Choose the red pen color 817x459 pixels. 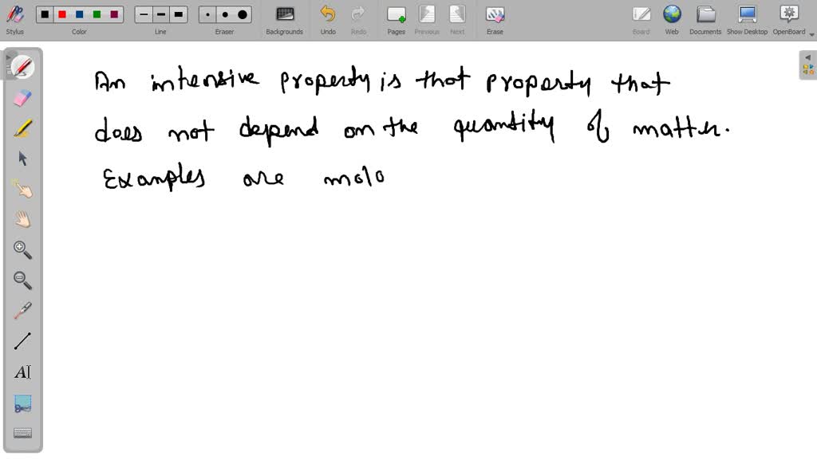[61, 14]
